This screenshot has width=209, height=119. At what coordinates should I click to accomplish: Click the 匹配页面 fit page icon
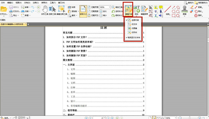tap(89, 7)
